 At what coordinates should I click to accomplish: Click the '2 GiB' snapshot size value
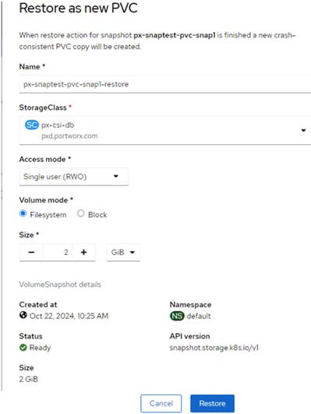(x=29, y=379)
